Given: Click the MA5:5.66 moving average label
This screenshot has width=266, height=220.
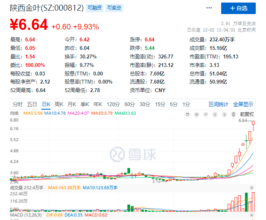Looking at the screenshot, I should pyautogui.click(x=33, y=113).
